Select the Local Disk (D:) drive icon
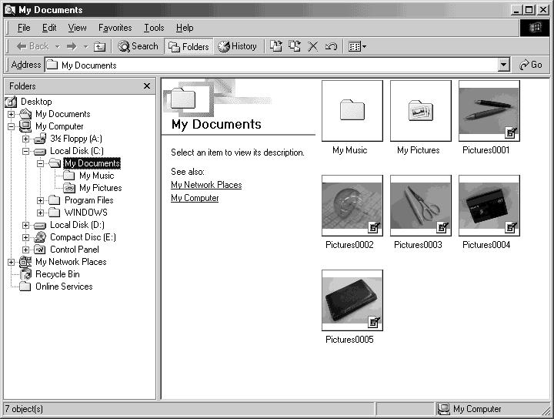The image size is (554, 419). tap(40, 226)
